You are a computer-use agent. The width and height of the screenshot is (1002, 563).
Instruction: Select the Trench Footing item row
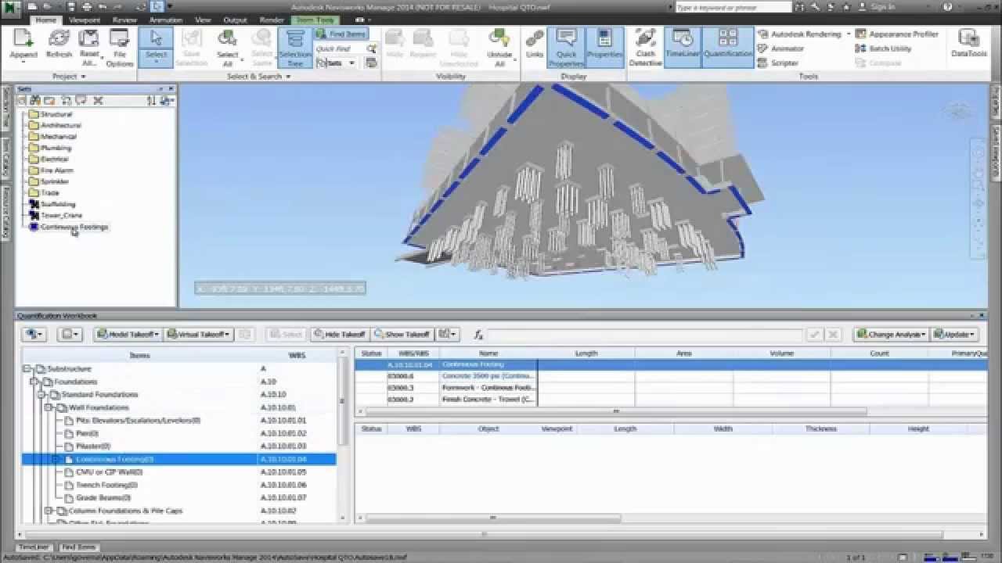(178, 485)
